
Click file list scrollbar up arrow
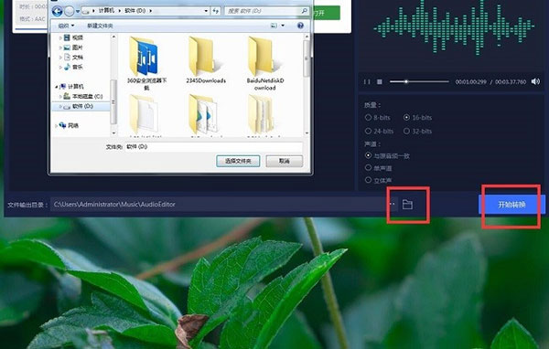click(x=307, y=37)
